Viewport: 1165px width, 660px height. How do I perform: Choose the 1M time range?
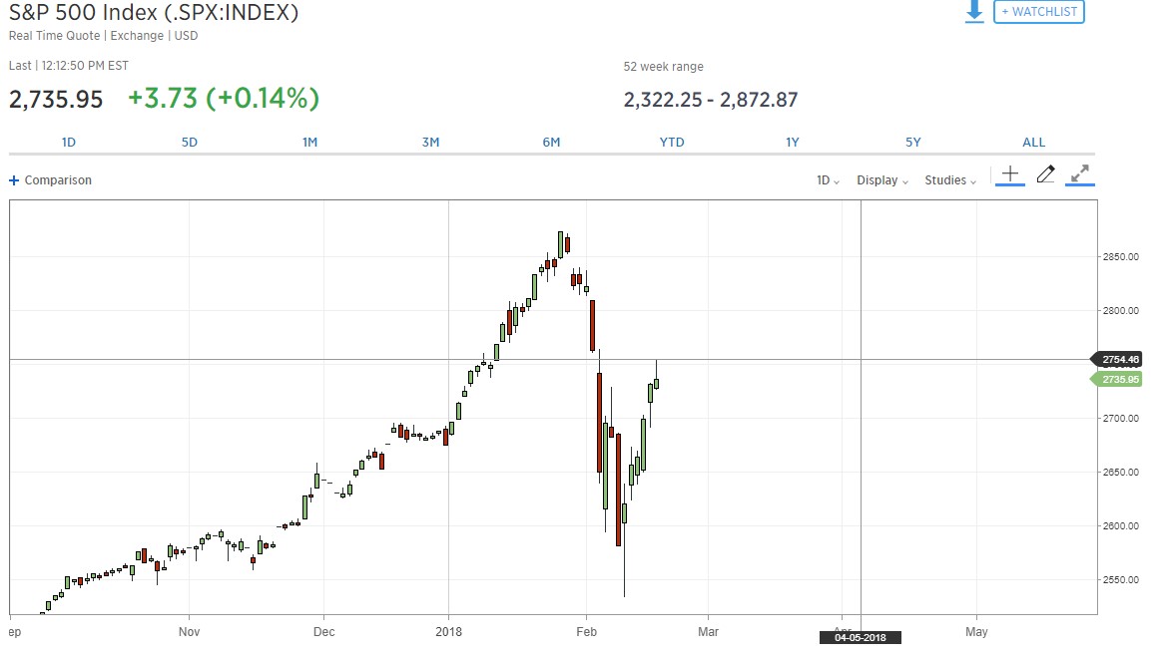click(310, 143)
